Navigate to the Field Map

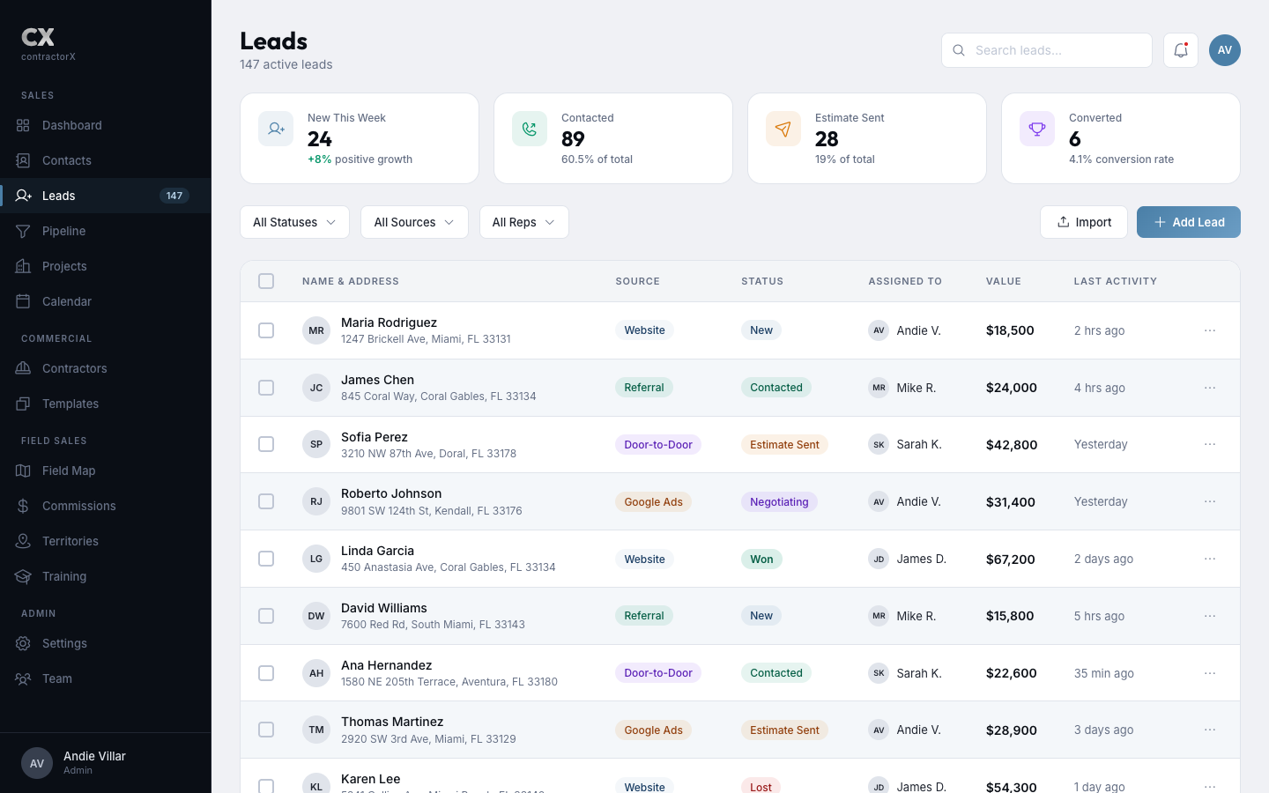coord(68,471)
